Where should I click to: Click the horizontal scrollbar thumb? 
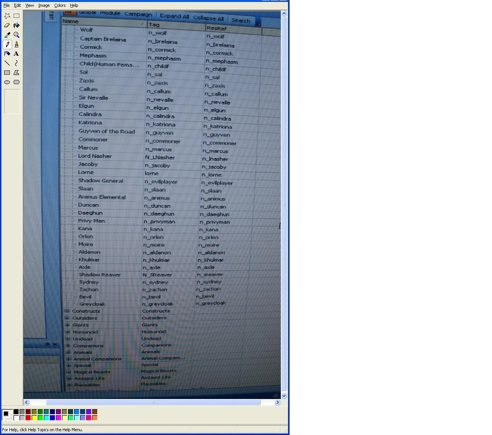tap(153, 402)
